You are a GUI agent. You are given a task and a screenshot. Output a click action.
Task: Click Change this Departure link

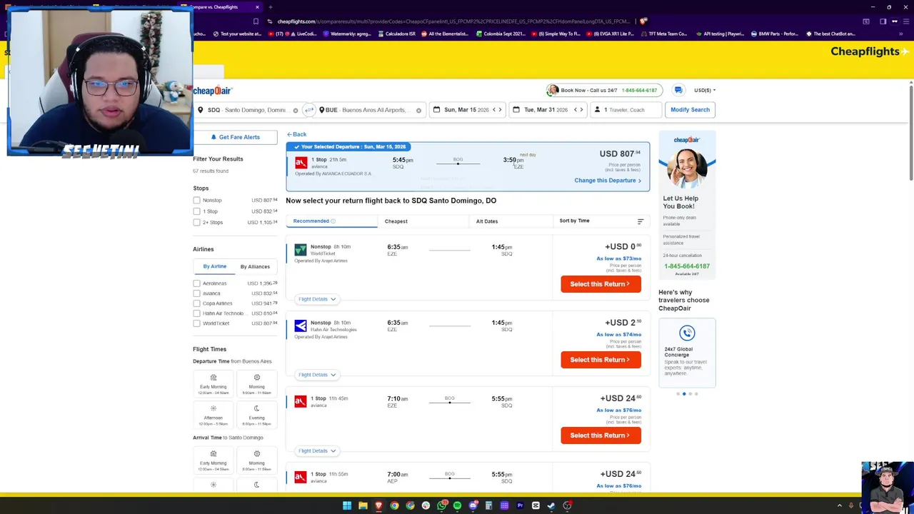click(608, 181)
